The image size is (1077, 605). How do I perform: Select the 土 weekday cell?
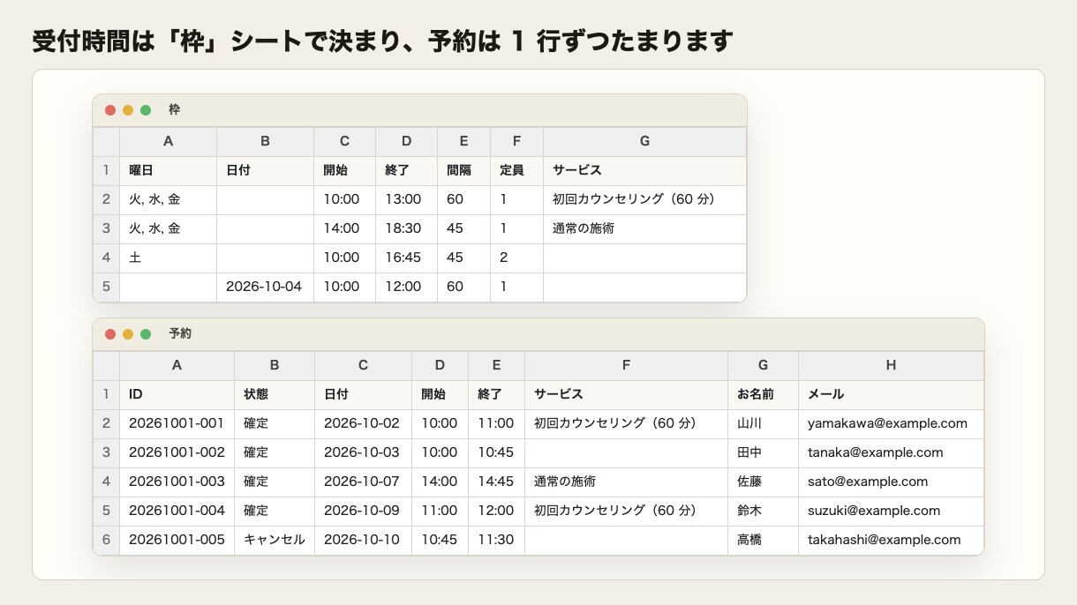(x=169, y=258)
